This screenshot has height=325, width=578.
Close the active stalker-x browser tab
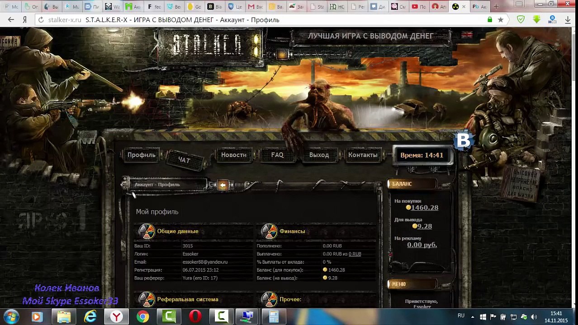click(464, 6)
